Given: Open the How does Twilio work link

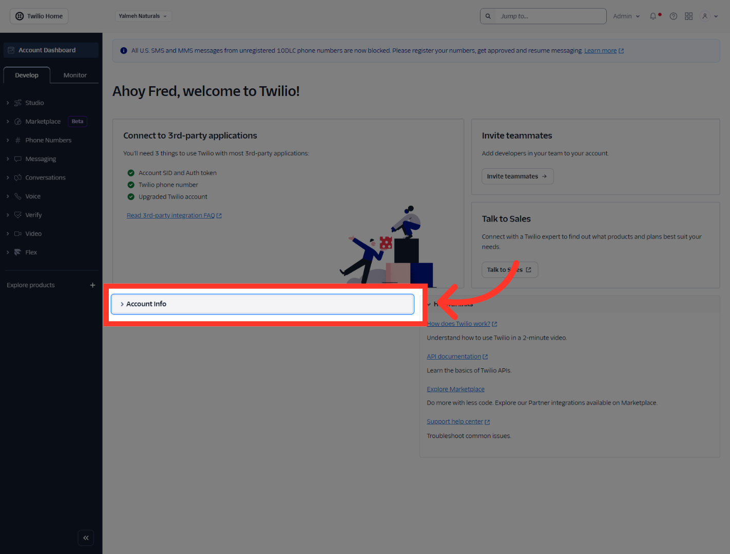Looking at the screenshot, I should (462, 324).
